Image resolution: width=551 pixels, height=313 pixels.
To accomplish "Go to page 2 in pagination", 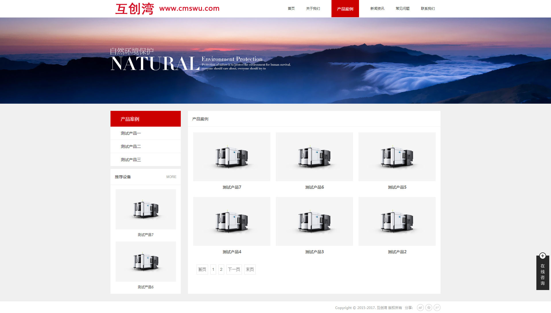I will pyautogui.click(x=221, y=269).
